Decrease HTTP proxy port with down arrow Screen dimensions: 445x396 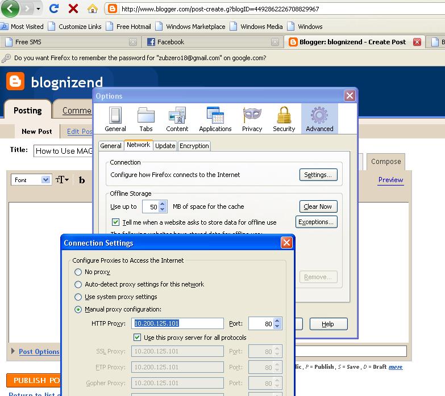click(x=277, y=326)
